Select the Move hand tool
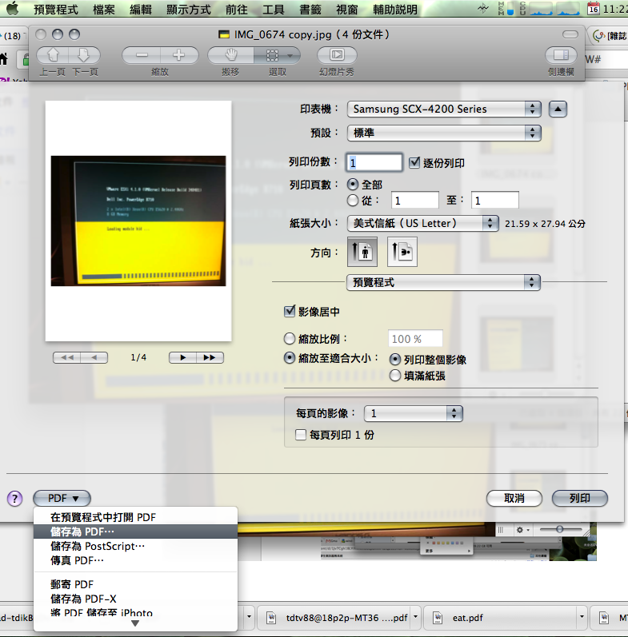628x637 pixels. [231, 55]
